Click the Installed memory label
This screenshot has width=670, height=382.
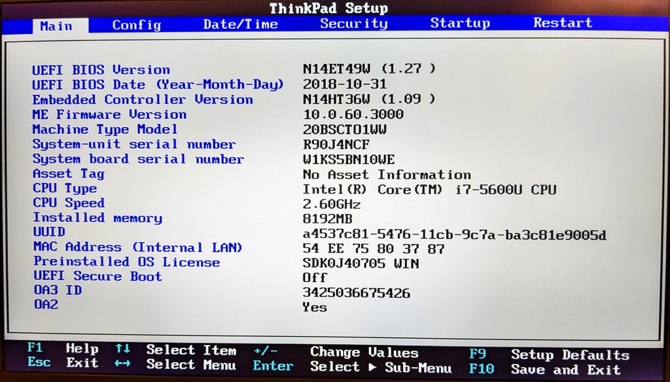click(98, 218)
